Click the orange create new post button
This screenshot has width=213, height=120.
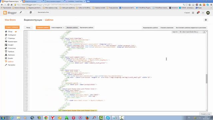point(12,27)
